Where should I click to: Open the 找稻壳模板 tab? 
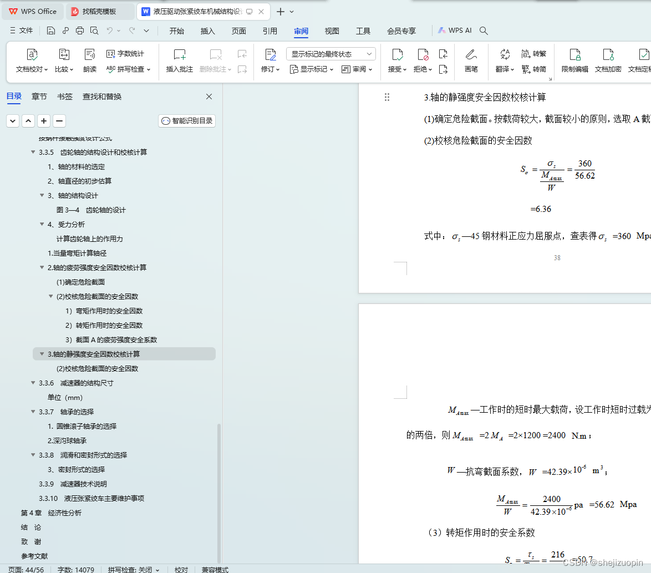pyautogui.click(x=100, y=12)
